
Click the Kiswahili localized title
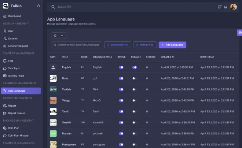(98, 122)
